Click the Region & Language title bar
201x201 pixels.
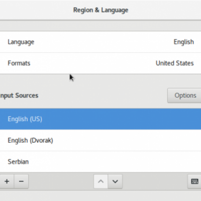pos(100,10)
